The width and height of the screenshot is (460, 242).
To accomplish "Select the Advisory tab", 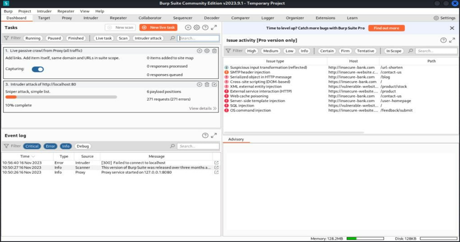I will 236,139.
